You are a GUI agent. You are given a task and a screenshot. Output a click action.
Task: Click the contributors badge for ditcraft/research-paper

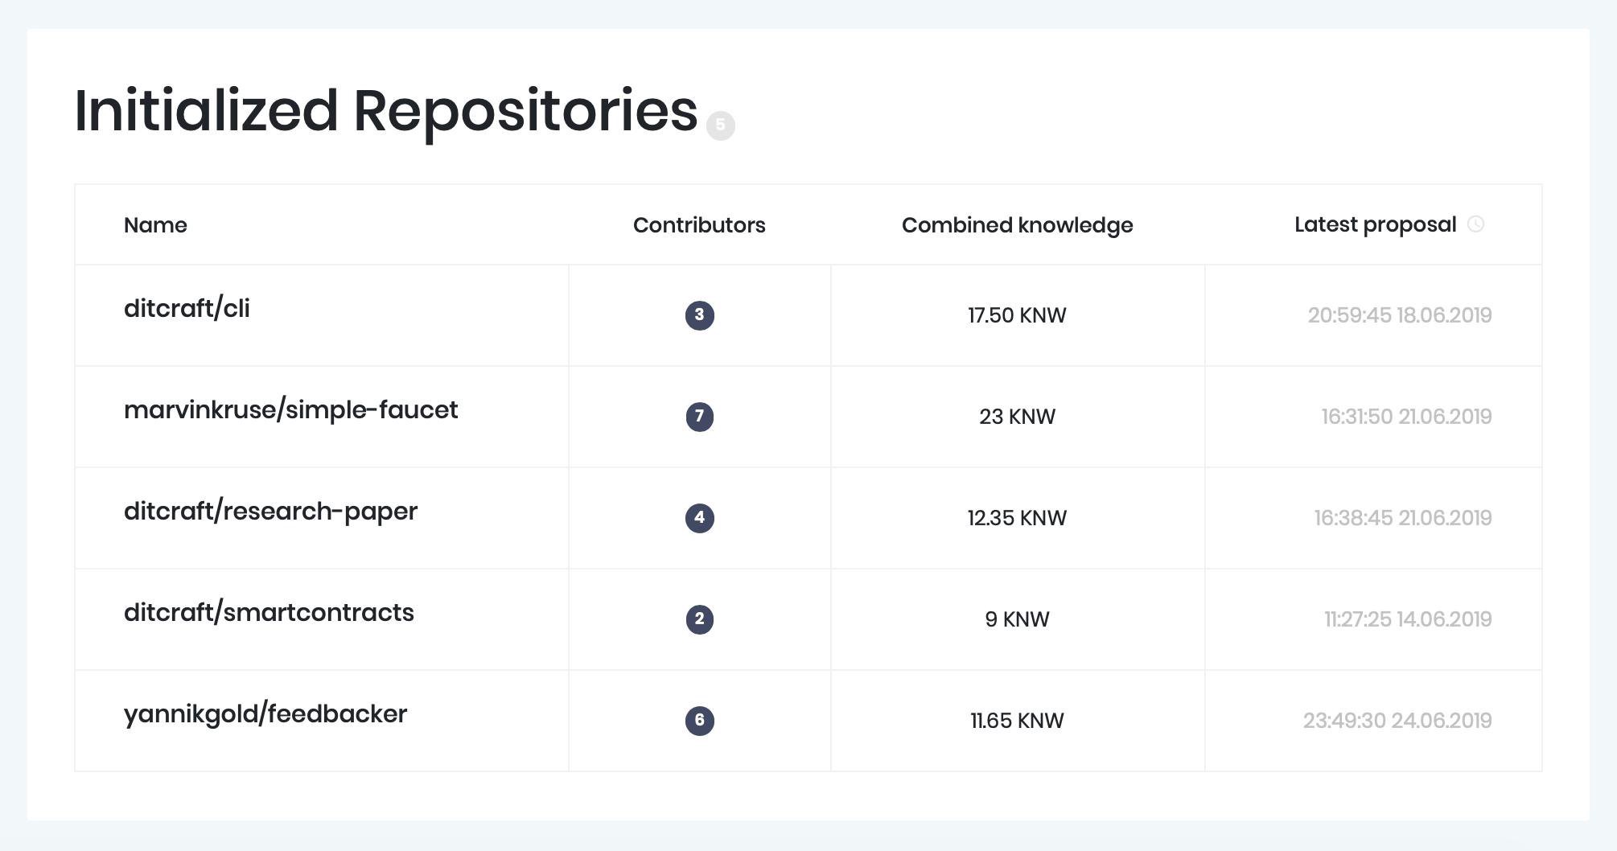(699, 518)
